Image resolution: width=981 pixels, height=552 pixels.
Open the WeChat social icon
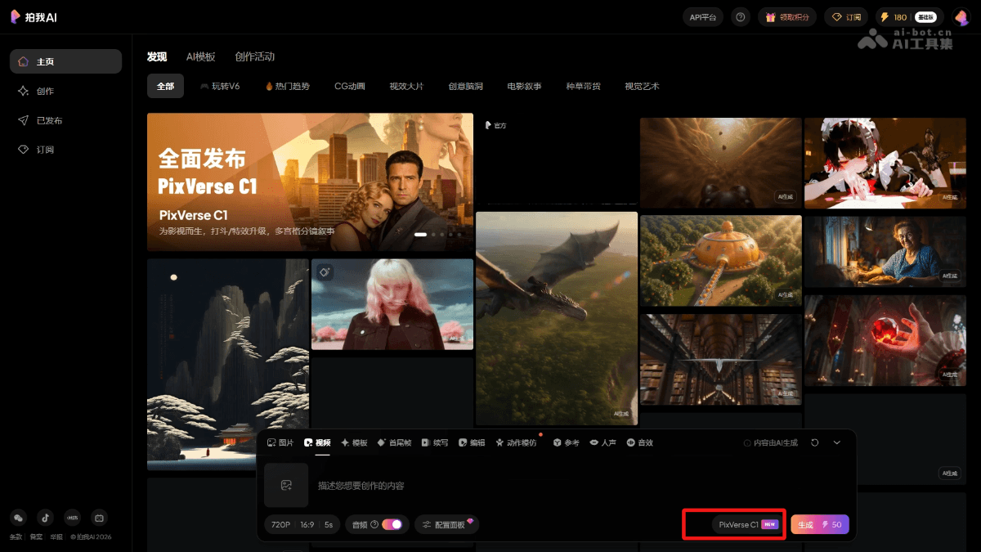[x=18, y=518]
